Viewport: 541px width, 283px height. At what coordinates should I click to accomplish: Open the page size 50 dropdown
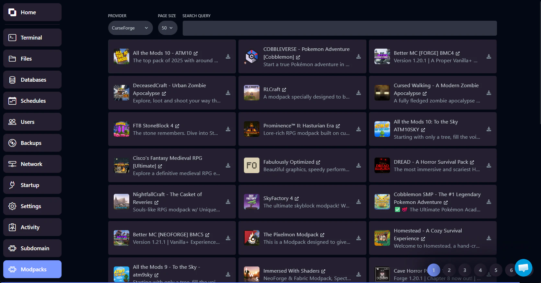167,28
